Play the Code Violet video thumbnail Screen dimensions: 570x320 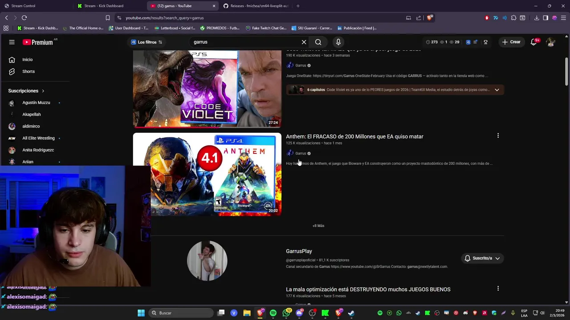tap(207, 89)
